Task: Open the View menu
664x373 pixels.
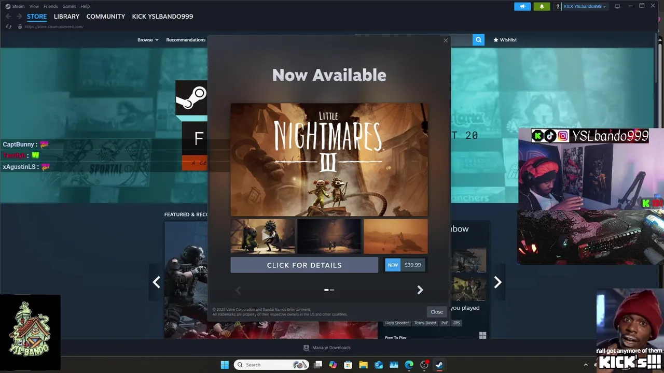Action: coord(34,6)
